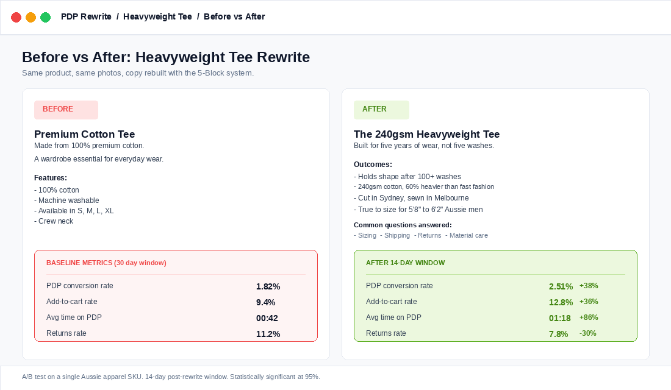Click the baseline PDP conversion rate 1.82%

tap(268, 286)
